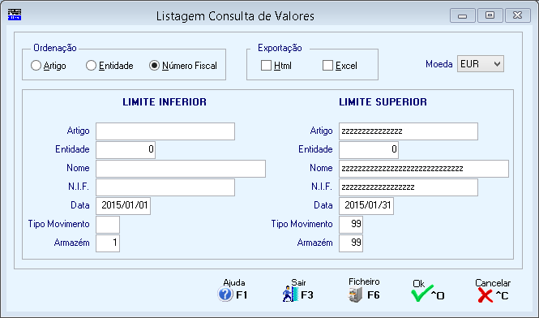This screenshot has height=318, width=539.
Task: Focus the lower limit Armazém field
Action: tap(108, 243)
